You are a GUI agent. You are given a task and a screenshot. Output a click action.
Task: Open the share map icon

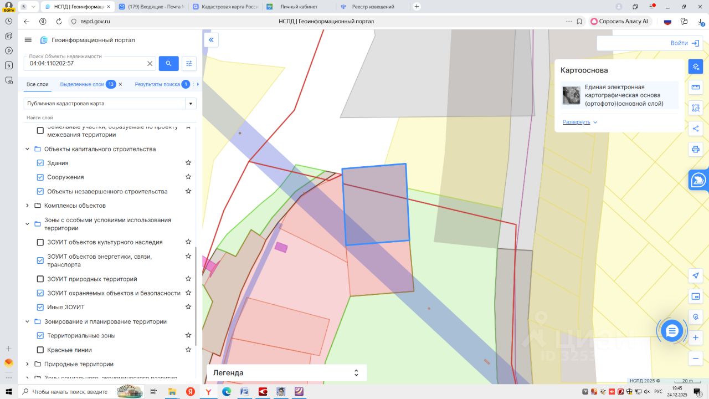[696, 129]
